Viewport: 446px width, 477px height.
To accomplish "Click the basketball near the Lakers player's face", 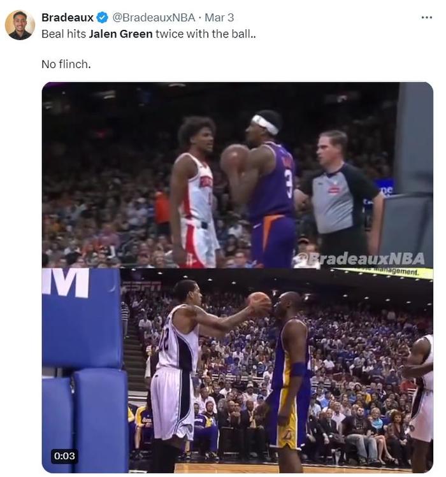I will tap(259, 303).
